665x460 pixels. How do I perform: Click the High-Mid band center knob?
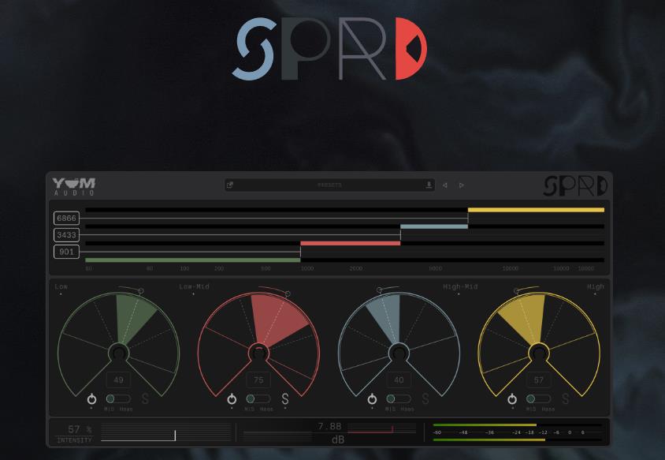coord(399,353)
